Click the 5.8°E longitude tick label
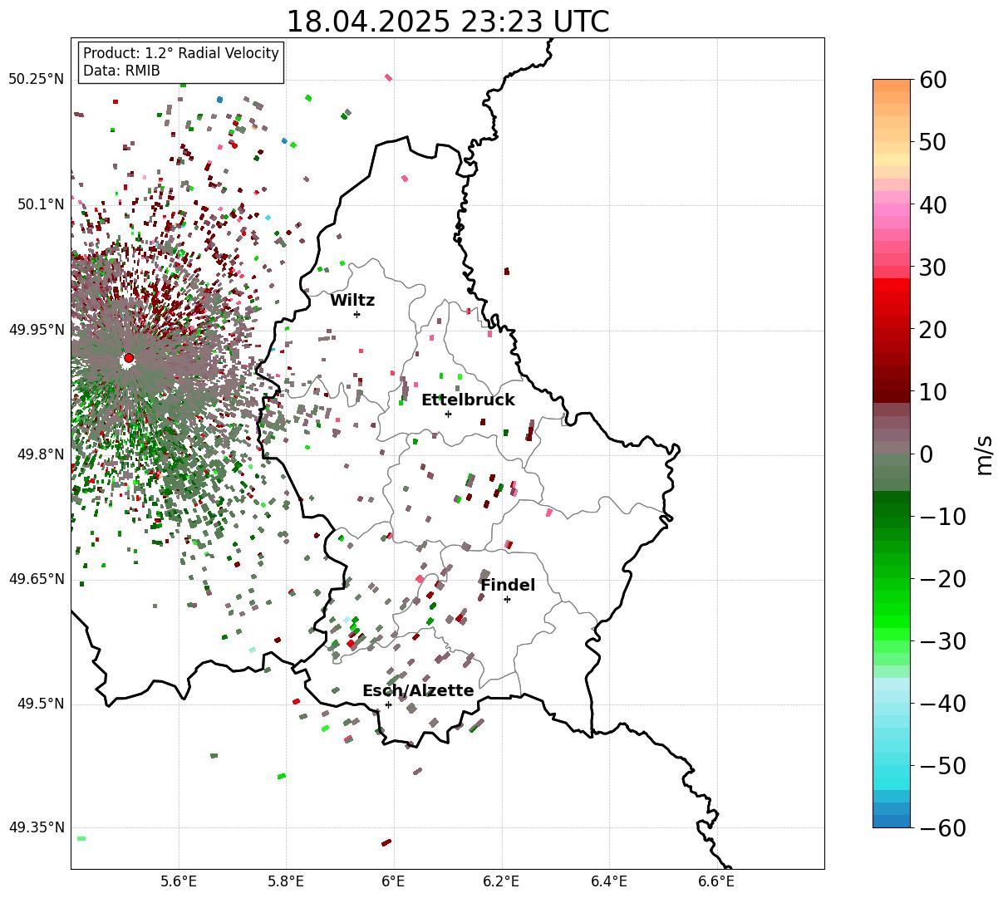The height and width of the screenshot is (898, 1003). (286, 881)
